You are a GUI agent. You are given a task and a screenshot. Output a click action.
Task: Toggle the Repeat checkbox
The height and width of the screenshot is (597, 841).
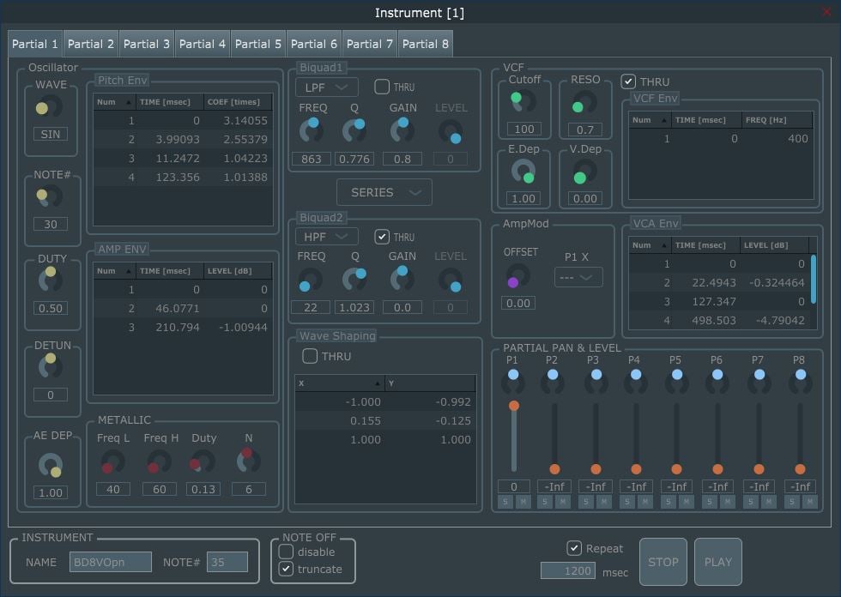tap(574, 548)
